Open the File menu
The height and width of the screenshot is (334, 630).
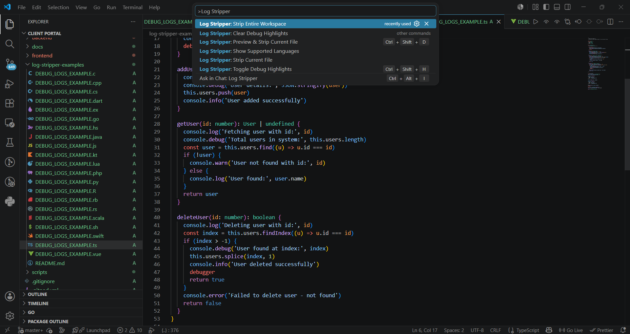(22, 7)
